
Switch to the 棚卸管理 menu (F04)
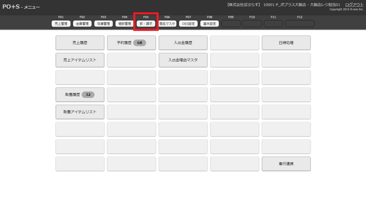point(124,24)
